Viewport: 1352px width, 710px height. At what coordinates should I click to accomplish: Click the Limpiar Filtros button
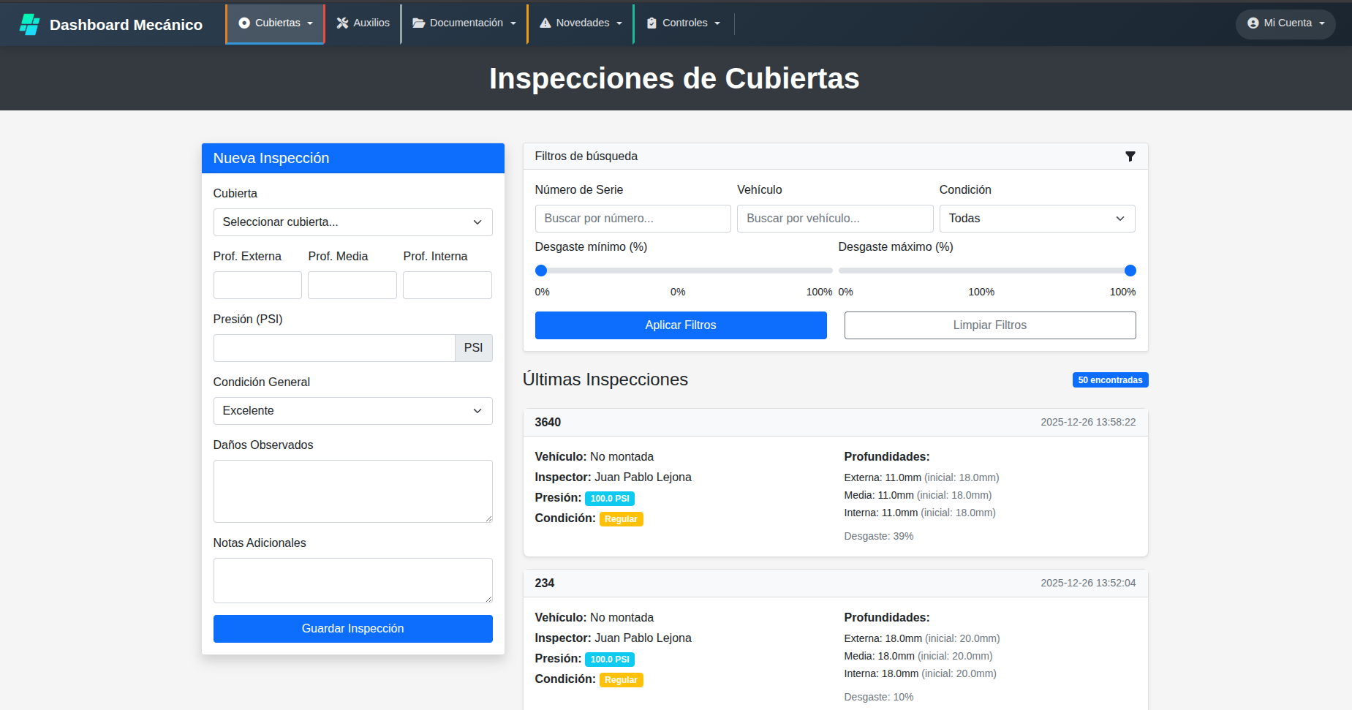[x=990, y=325]
